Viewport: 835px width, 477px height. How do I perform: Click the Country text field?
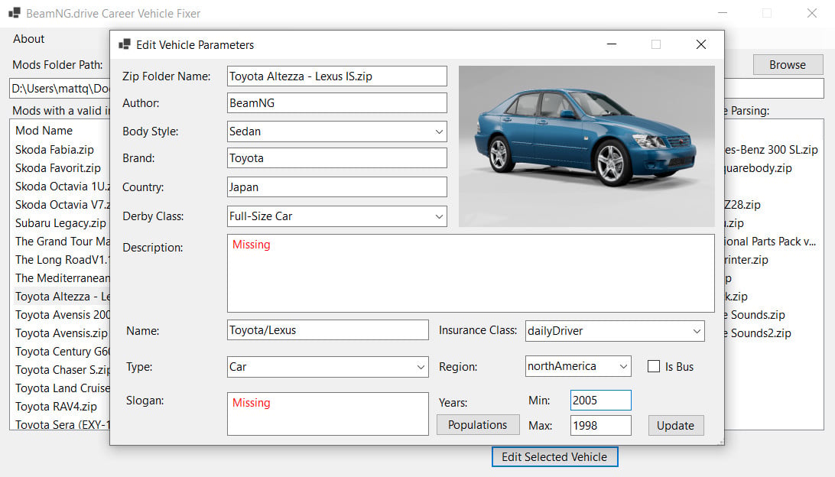point(336,187)
